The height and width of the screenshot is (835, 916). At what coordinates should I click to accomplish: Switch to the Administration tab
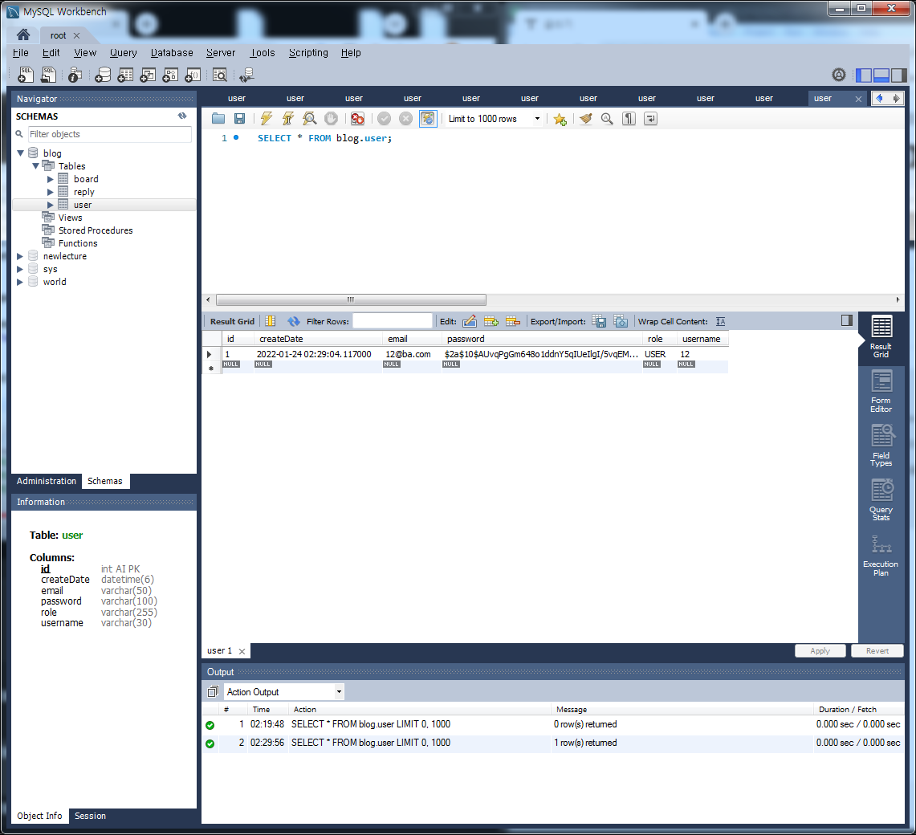pyautogui.click(x=47, y=481)
